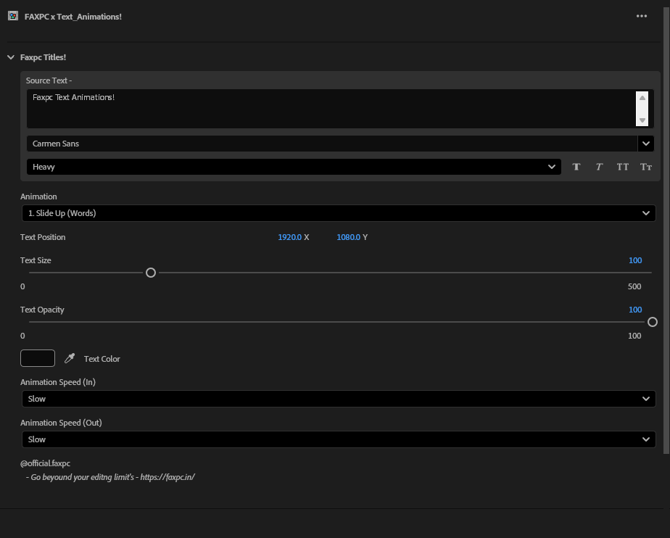Open Animation Speed (In) dropdown
The height and width of the screenshot is (538, 670).
339,399
